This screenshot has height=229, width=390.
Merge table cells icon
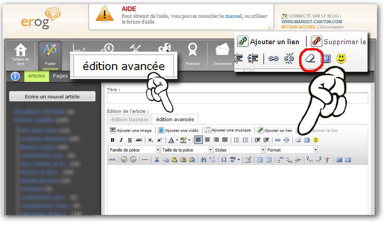pos(348,160)
